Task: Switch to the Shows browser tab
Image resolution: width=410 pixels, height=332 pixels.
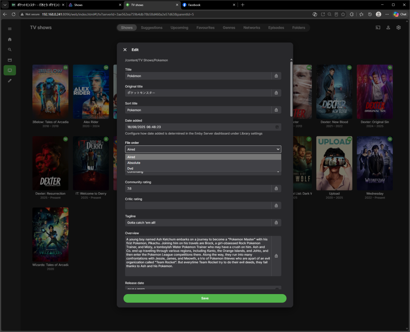Action: pyautogui.click(x=95, y=5)
